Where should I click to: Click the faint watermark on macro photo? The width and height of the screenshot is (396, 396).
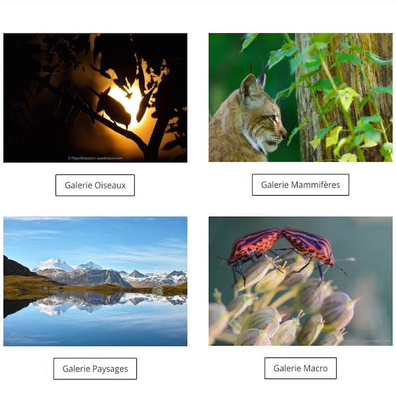[359, 341]
